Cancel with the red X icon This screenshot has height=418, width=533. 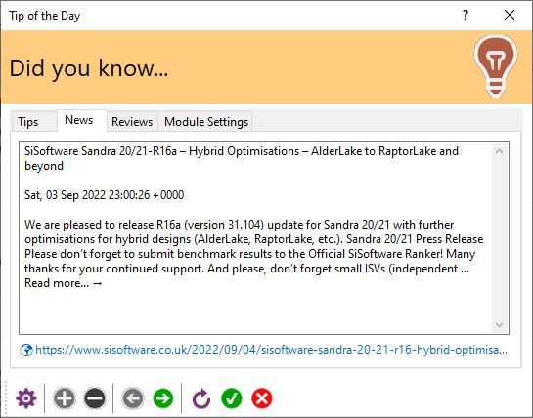[x=262, y=397]
